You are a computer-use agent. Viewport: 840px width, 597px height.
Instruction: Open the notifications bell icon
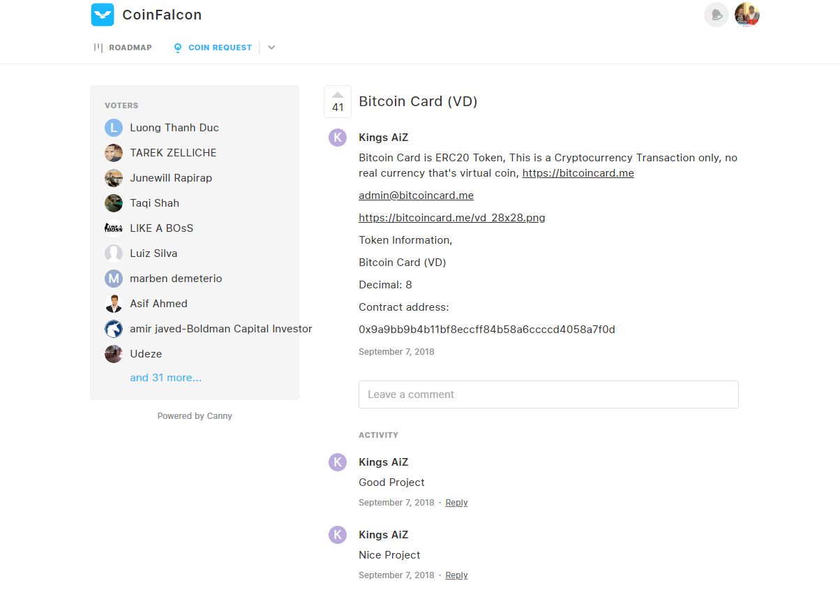[x=717, y=15]
